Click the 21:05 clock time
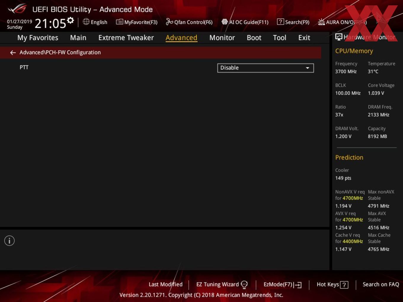Viewport: 403px width, 302px height. pos(50,23)
